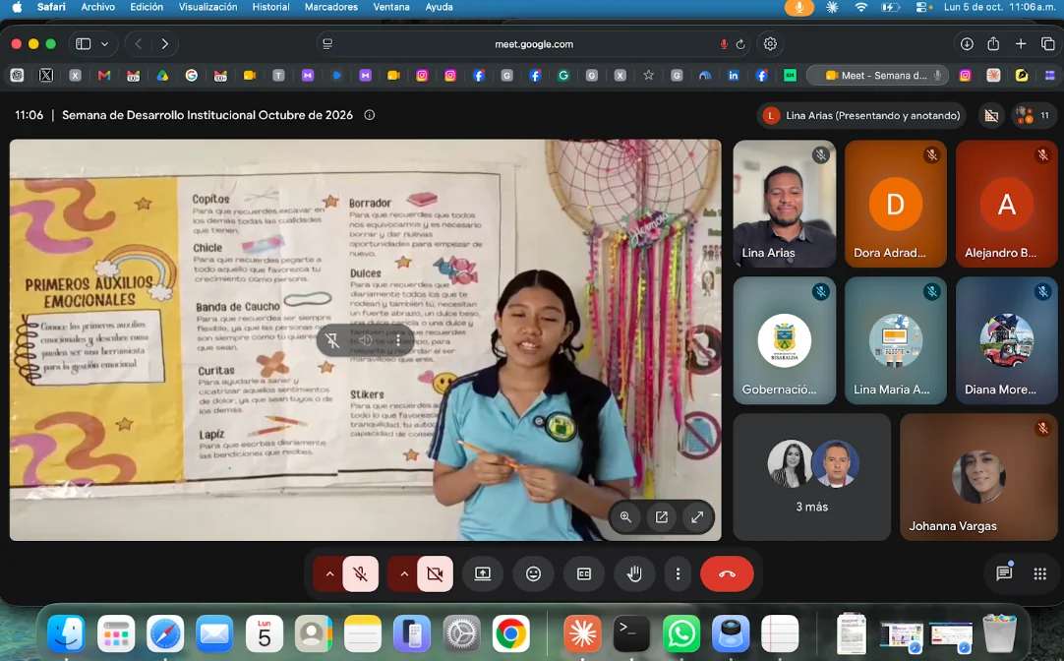Expand the presentation to full screen
The image size is (1064, 661).
(x=697, y=517)
